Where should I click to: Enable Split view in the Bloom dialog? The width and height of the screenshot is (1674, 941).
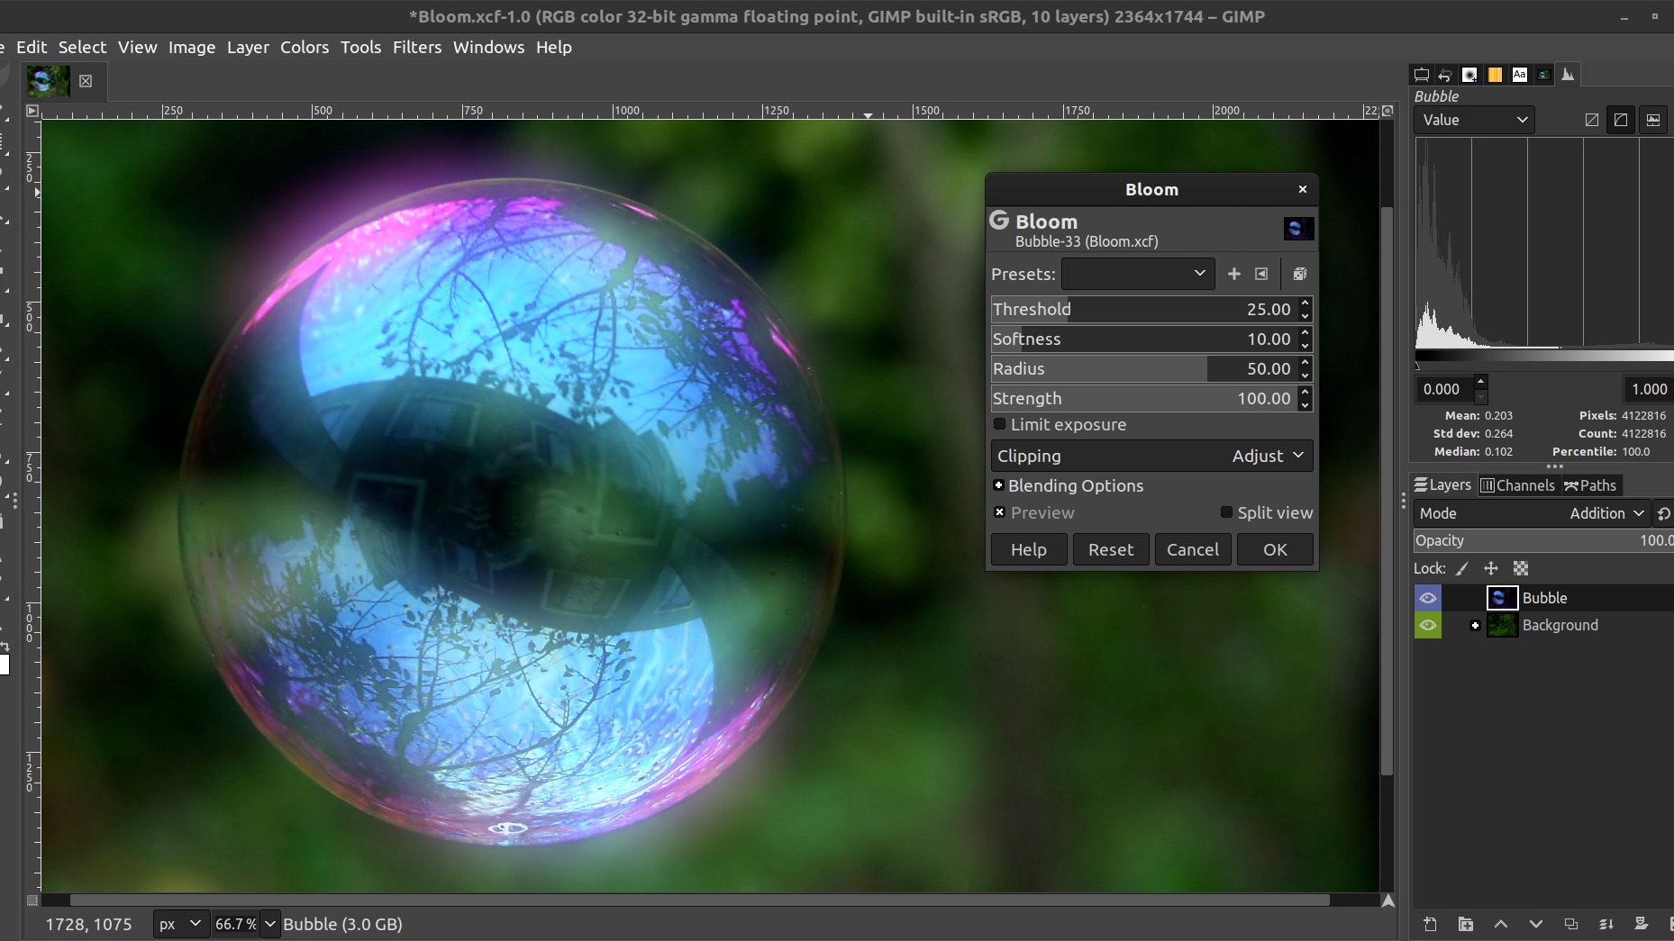point(1226,511)
